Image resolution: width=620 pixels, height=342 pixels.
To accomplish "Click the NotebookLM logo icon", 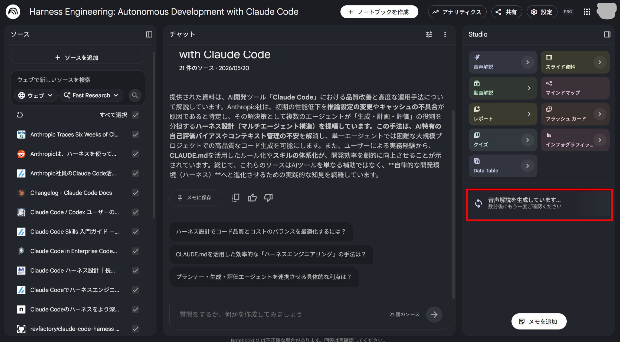I will (13, 12).
